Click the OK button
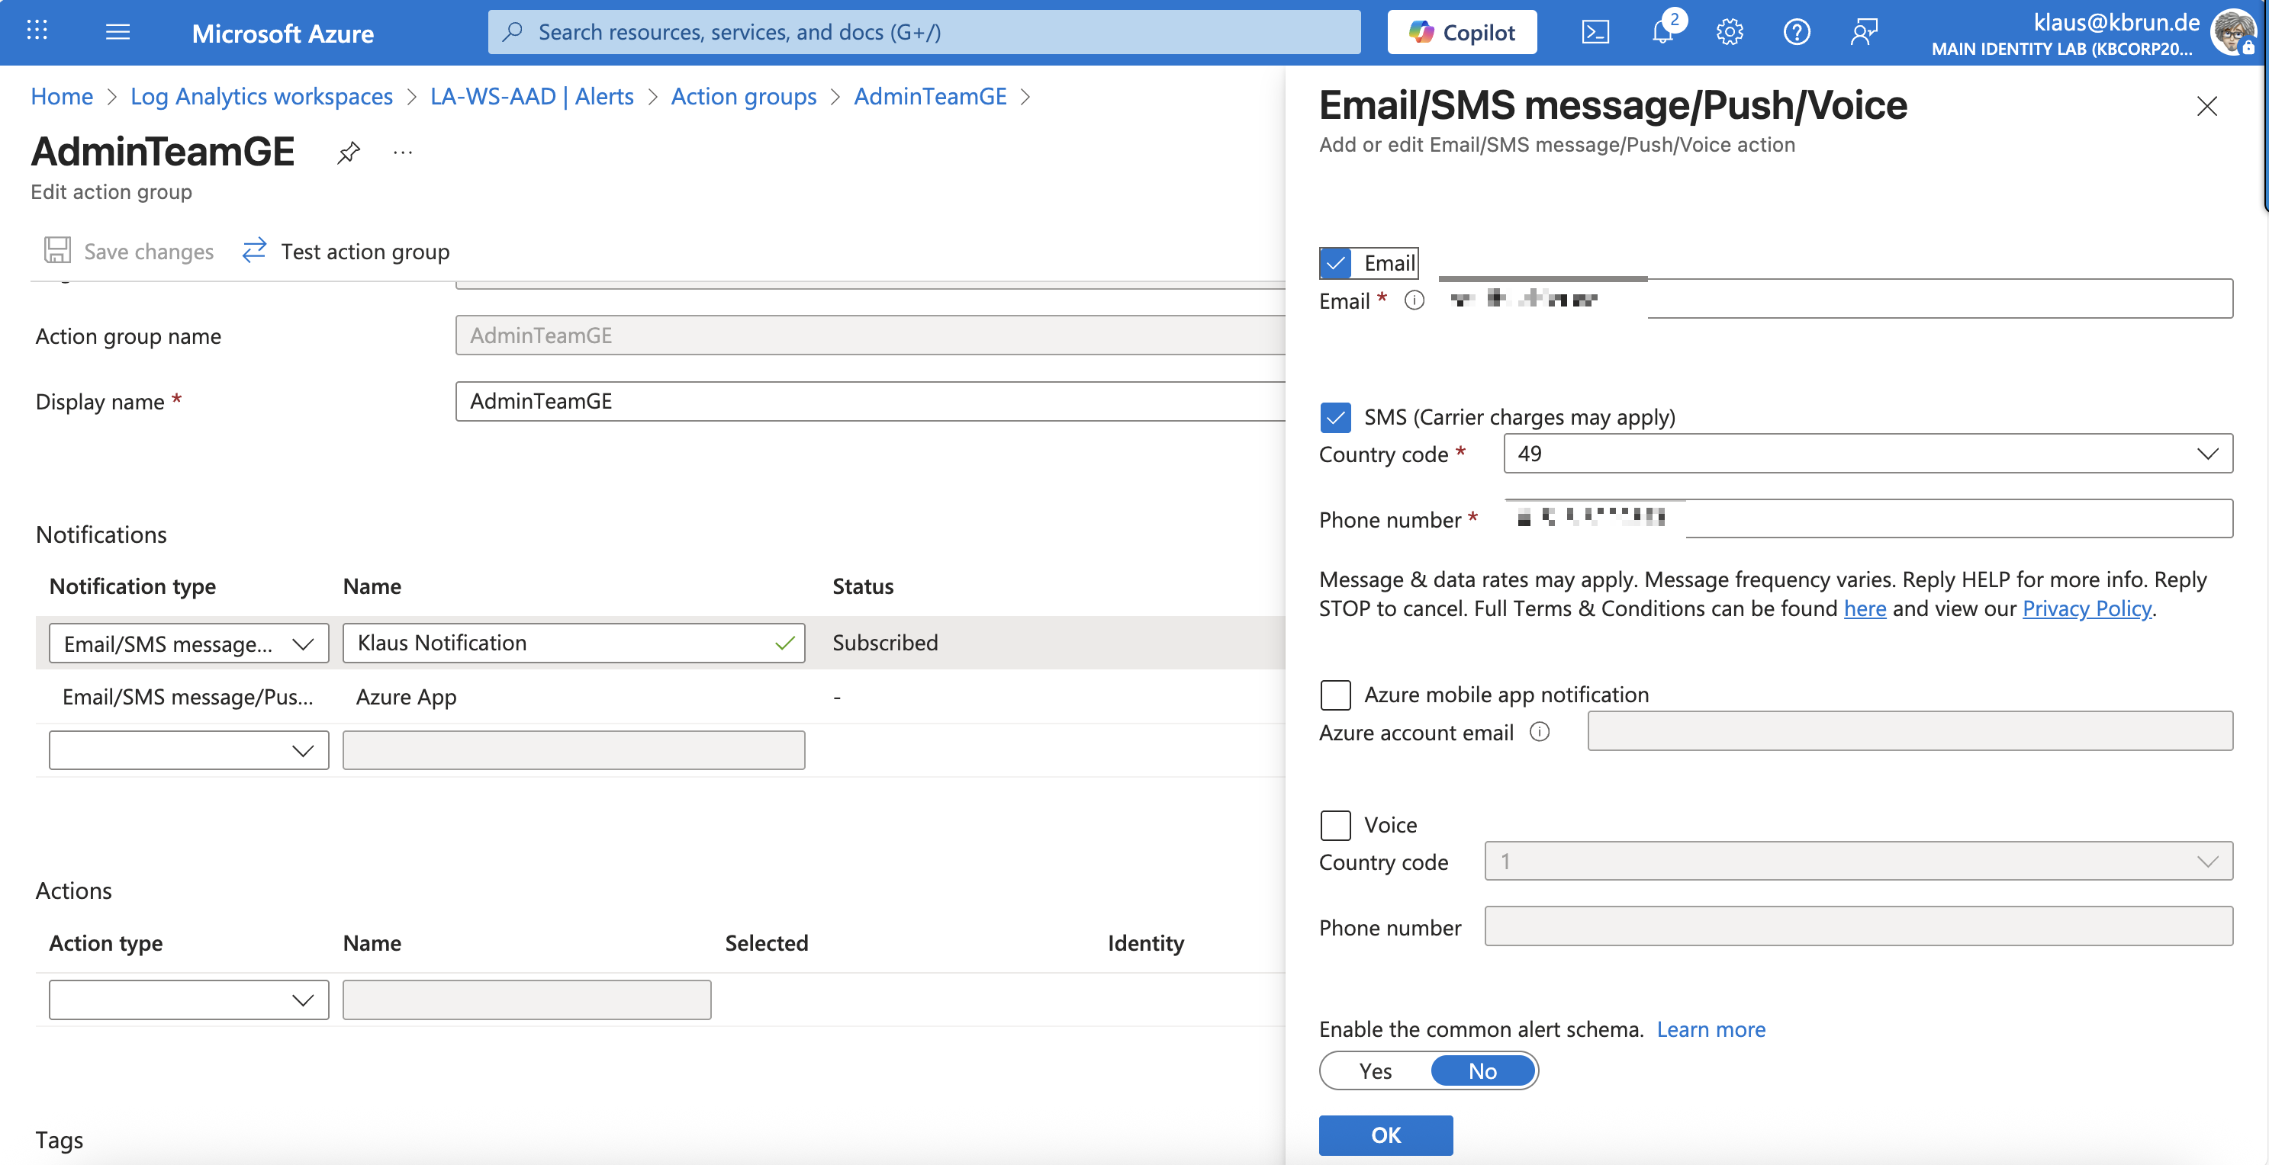 tap(1385, 1135)
